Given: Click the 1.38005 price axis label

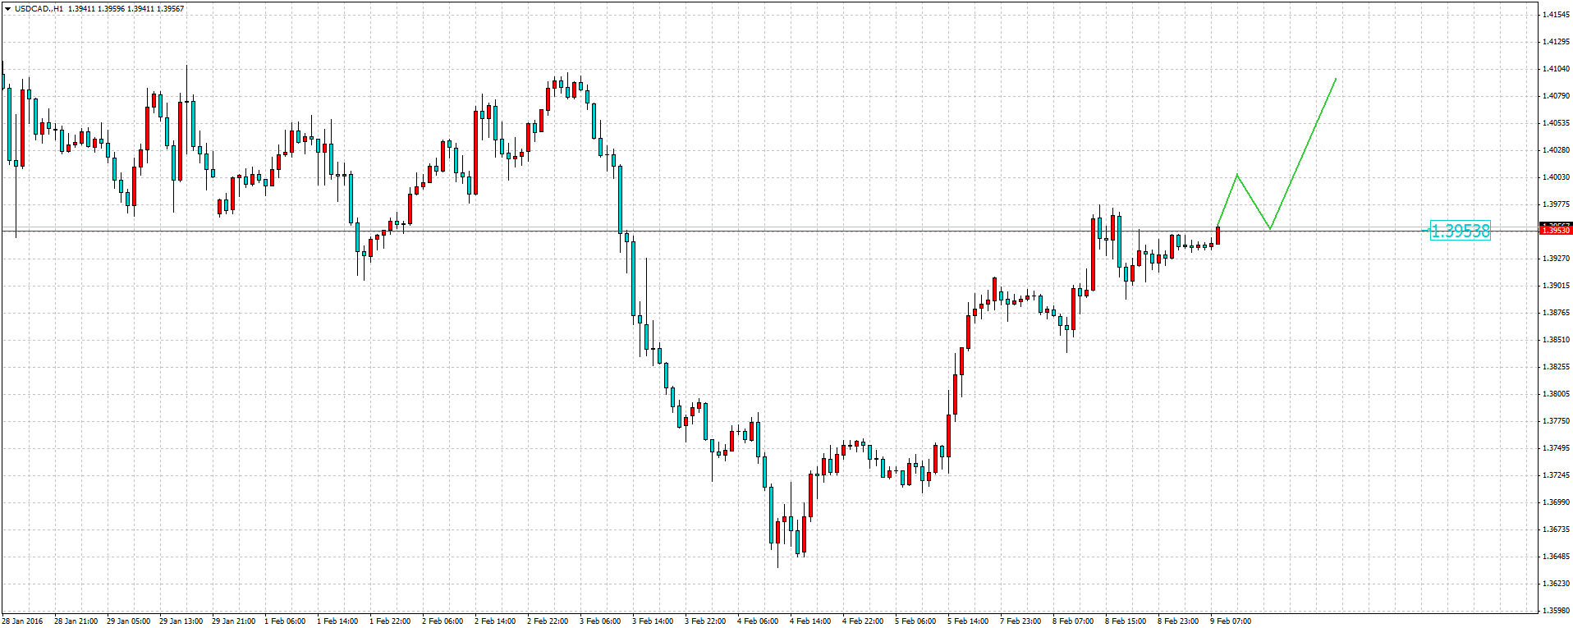Looking at the screenshot, I should (x=1557, y=394).
